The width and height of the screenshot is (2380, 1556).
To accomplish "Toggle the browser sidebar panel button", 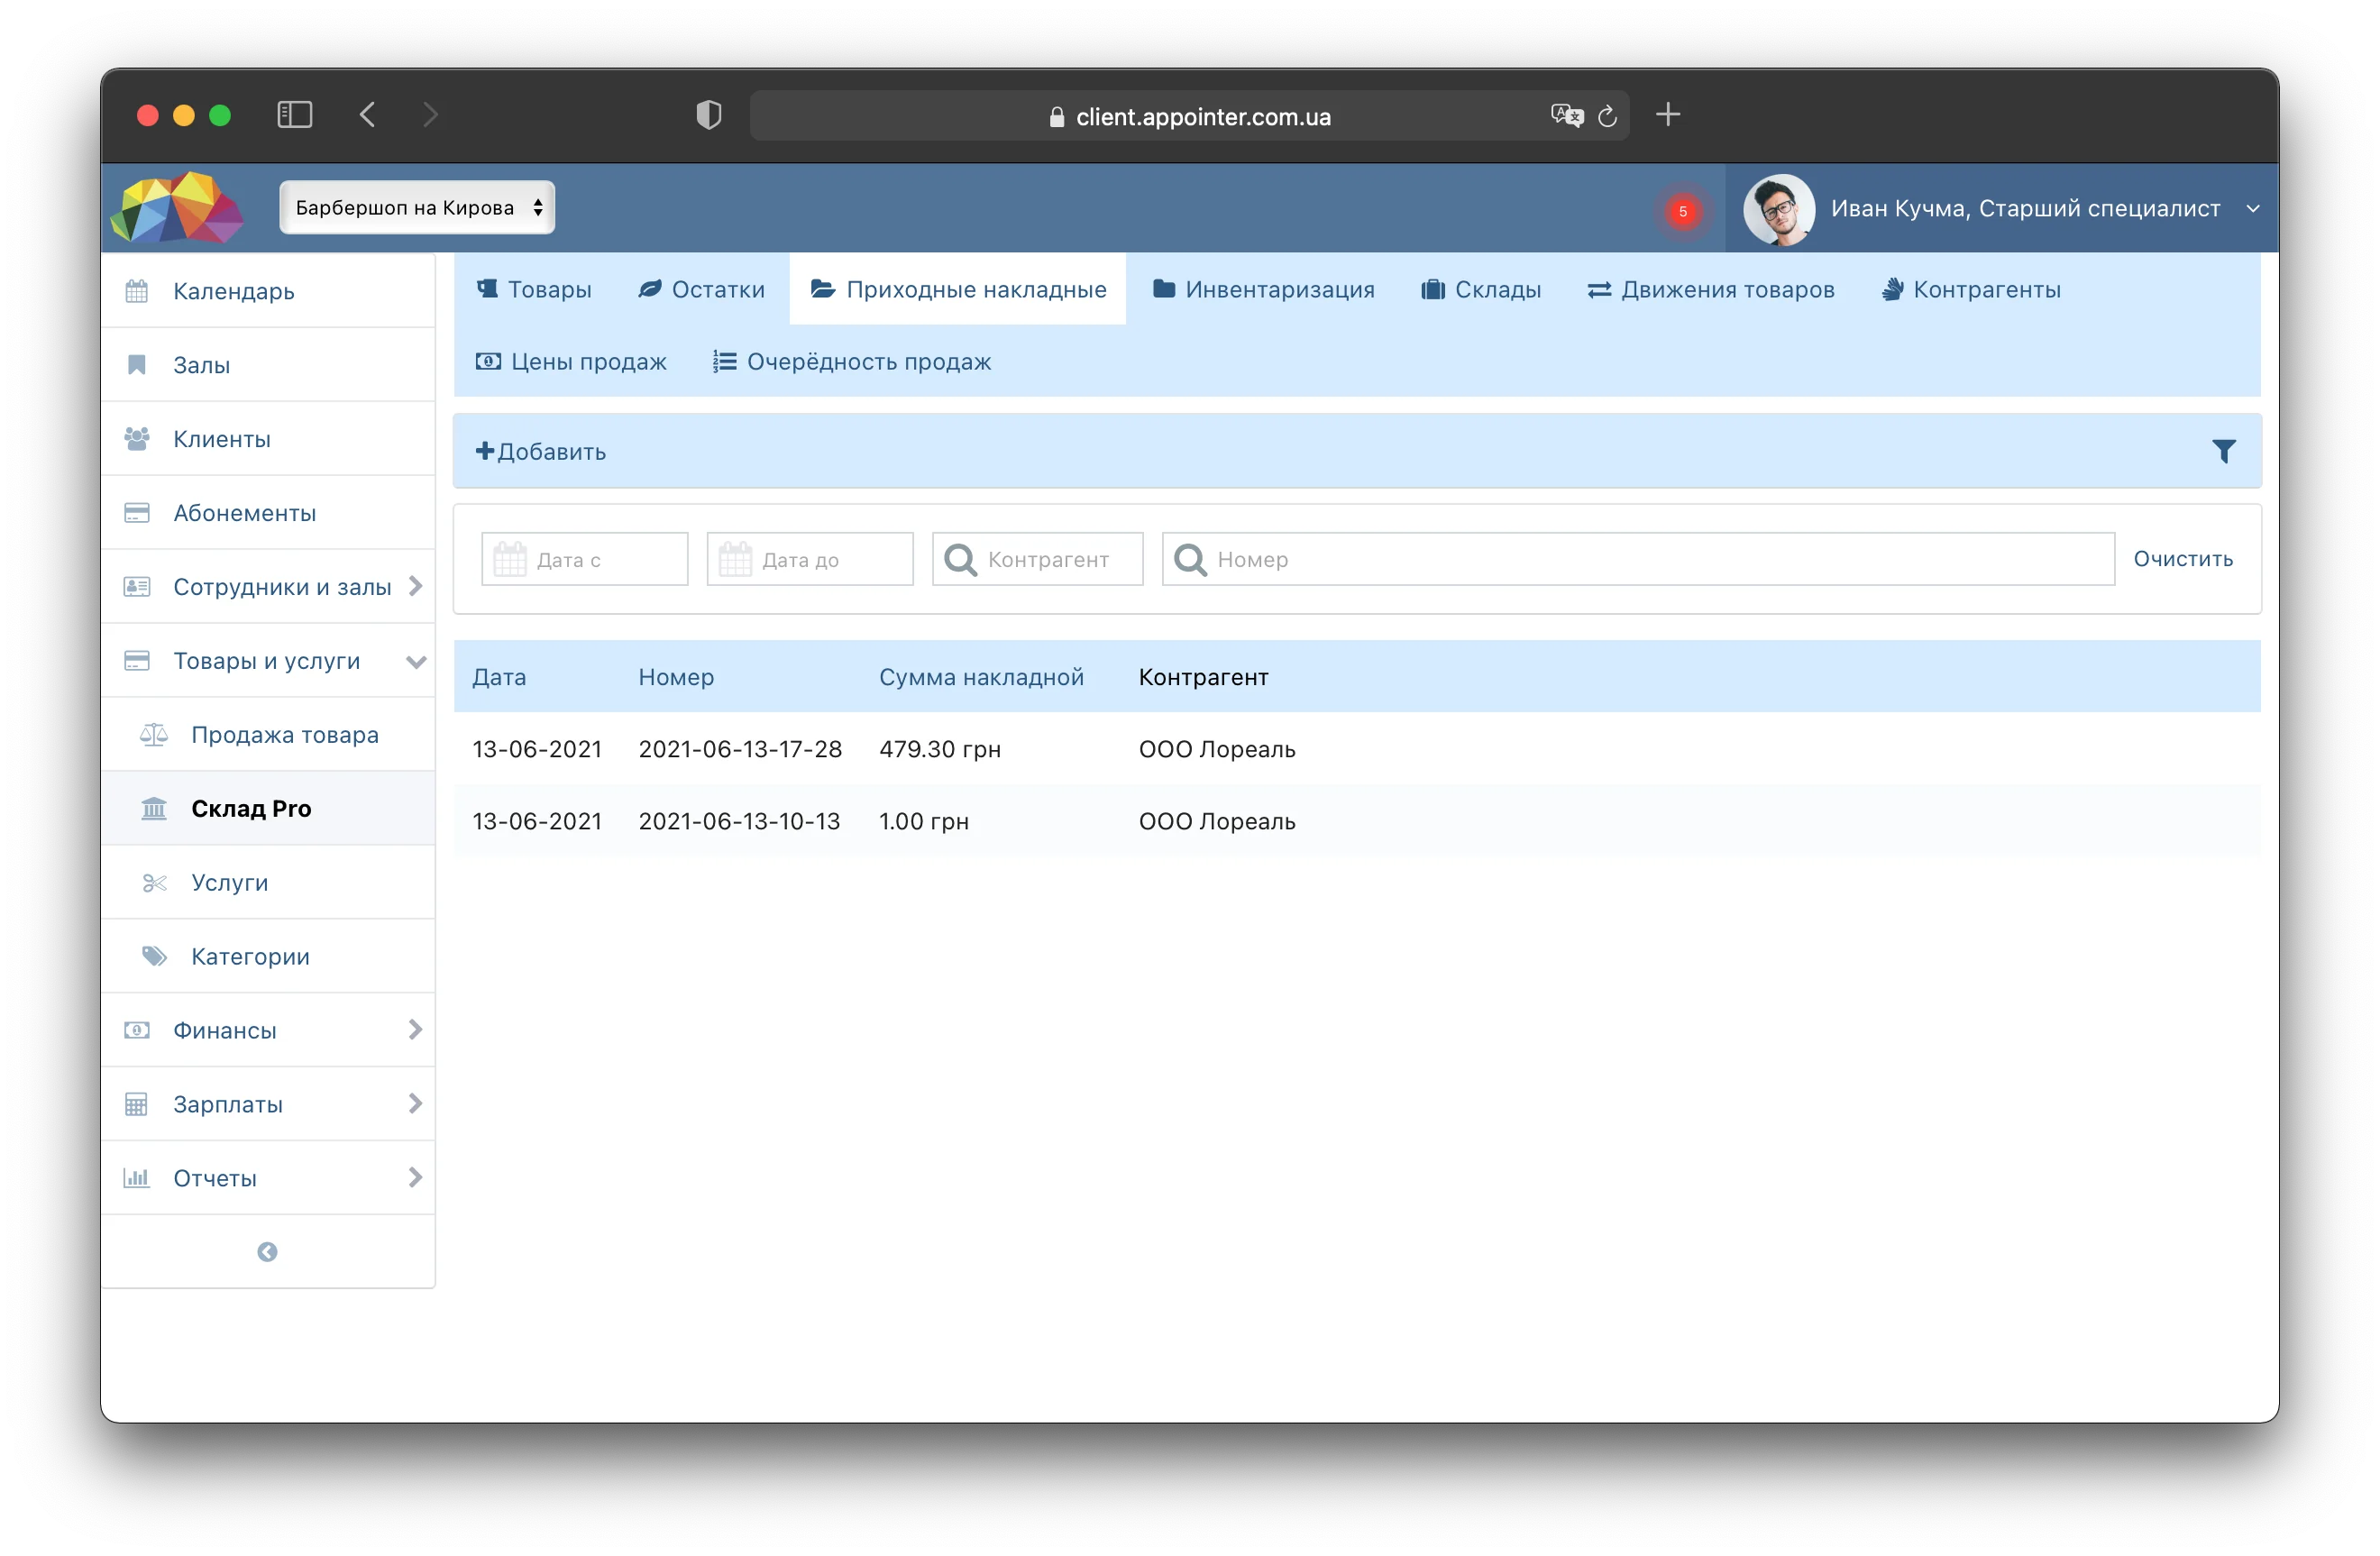I will point(294,115).
